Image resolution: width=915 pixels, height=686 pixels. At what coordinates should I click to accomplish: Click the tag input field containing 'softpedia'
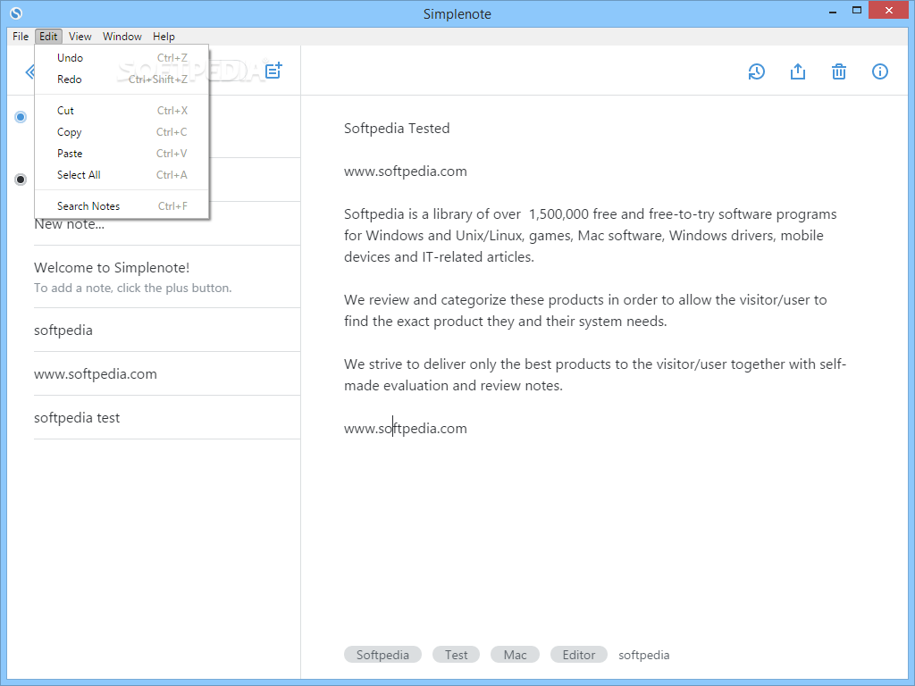click(644, 655)
